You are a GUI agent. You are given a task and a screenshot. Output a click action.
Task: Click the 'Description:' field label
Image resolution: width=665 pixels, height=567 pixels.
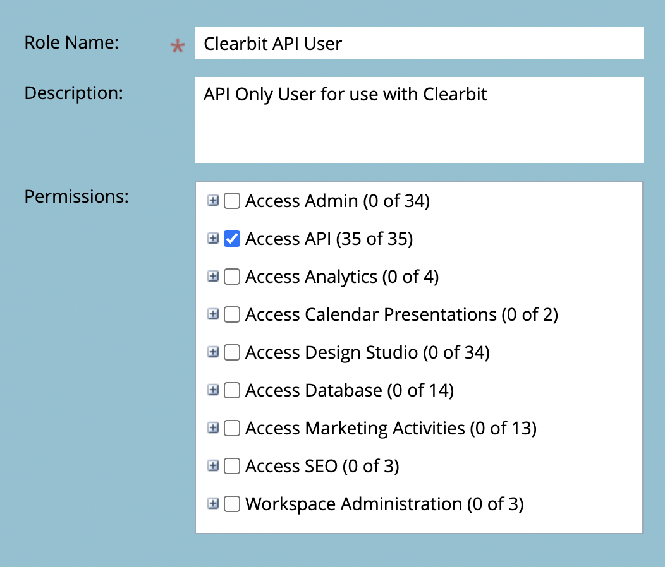tap(74, 93)
